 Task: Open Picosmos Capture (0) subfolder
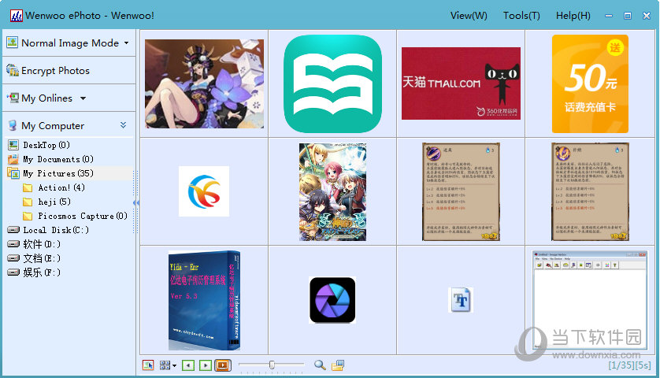pos(83,216)
